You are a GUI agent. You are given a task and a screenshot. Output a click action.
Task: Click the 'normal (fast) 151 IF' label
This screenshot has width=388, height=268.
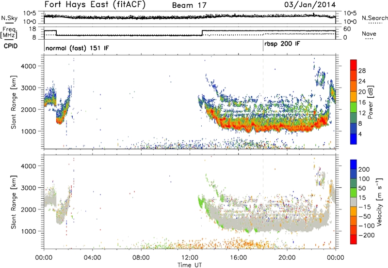tap(77, 48)
